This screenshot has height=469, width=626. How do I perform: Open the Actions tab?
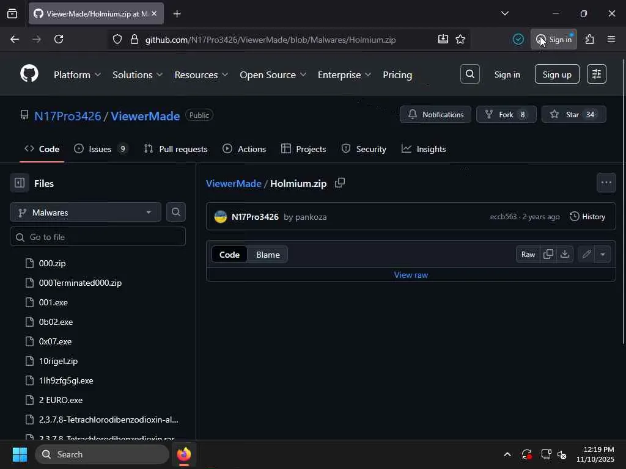244,149
